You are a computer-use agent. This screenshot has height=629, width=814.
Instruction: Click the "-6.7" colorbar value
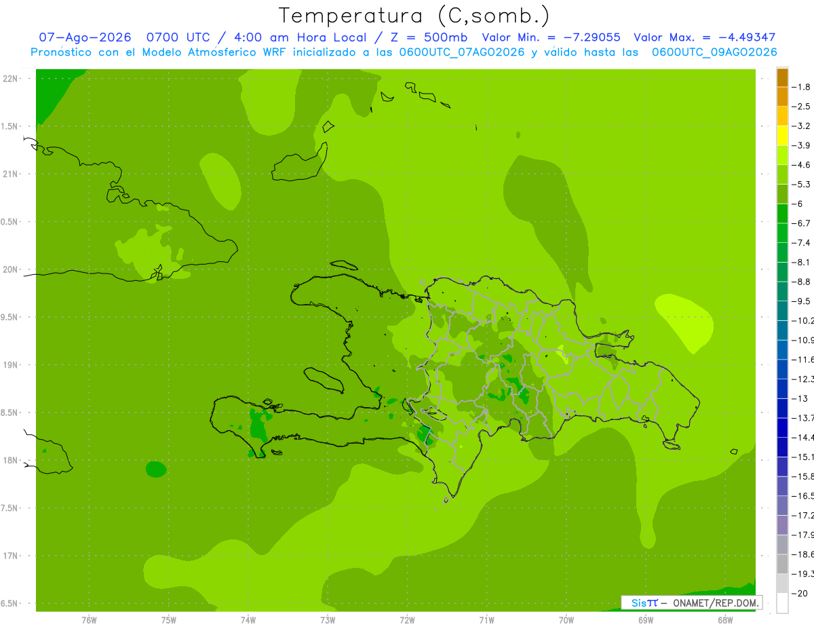tap(801, 223)
